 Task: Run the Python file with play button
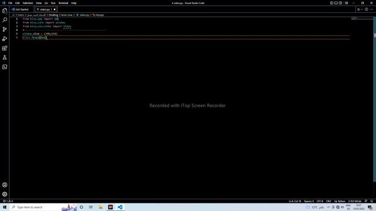click(358, 9)
